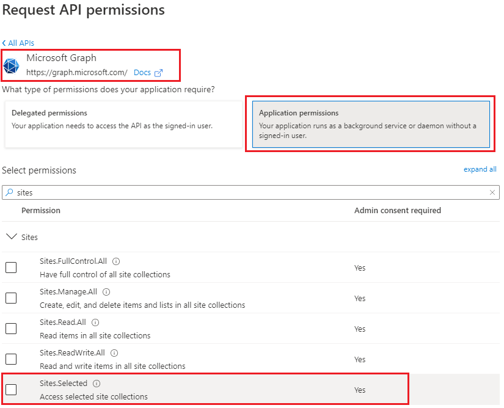Click 'Access selected site collections' description

pos(93,397)
